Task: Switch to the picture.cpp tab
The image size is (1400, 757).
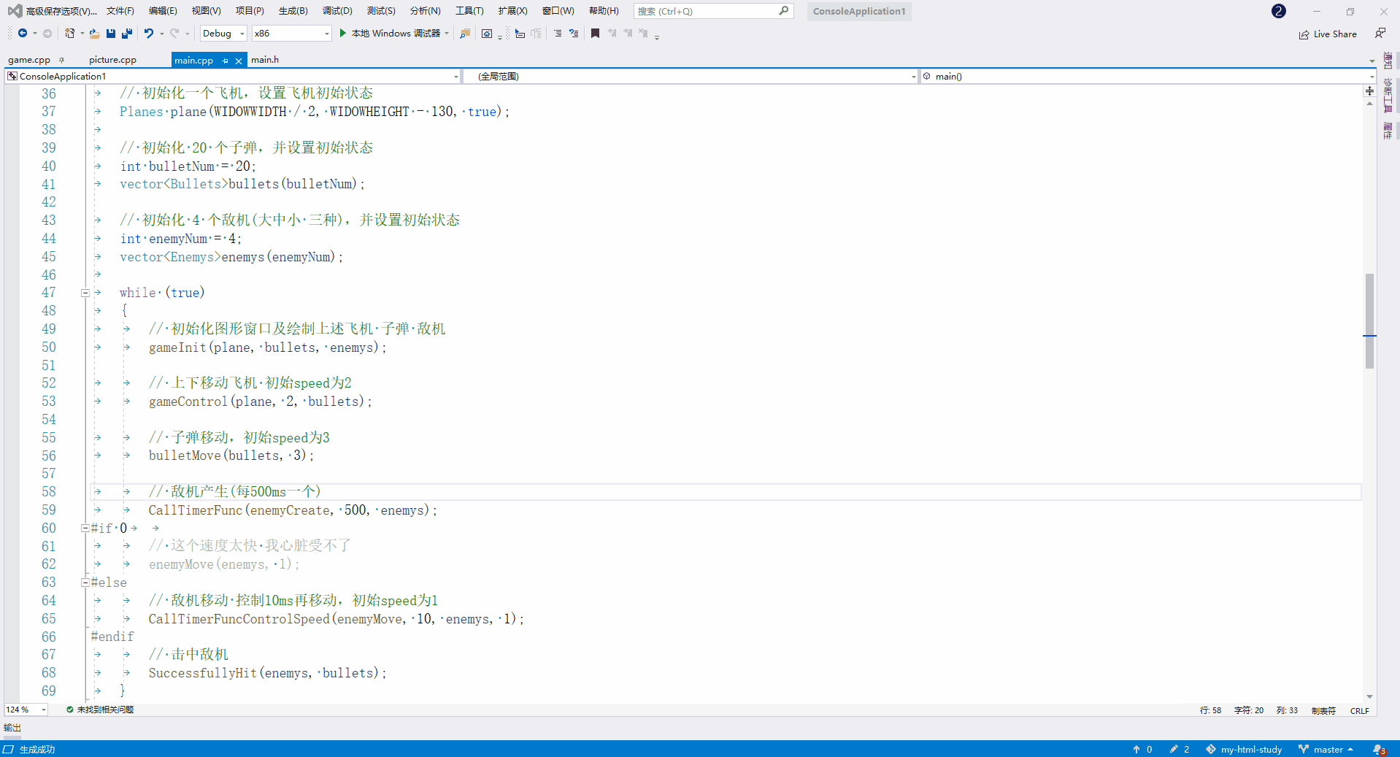Action: click(112, 60)
